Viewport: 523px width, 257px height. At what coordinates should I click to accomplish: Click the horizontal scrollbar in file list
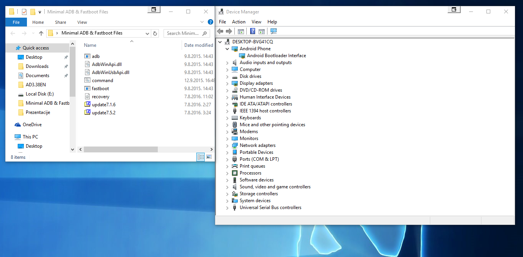(120, 149)
